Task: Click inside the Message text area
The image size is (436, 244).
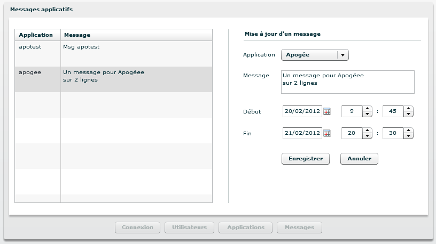Action: coord(347,82)
